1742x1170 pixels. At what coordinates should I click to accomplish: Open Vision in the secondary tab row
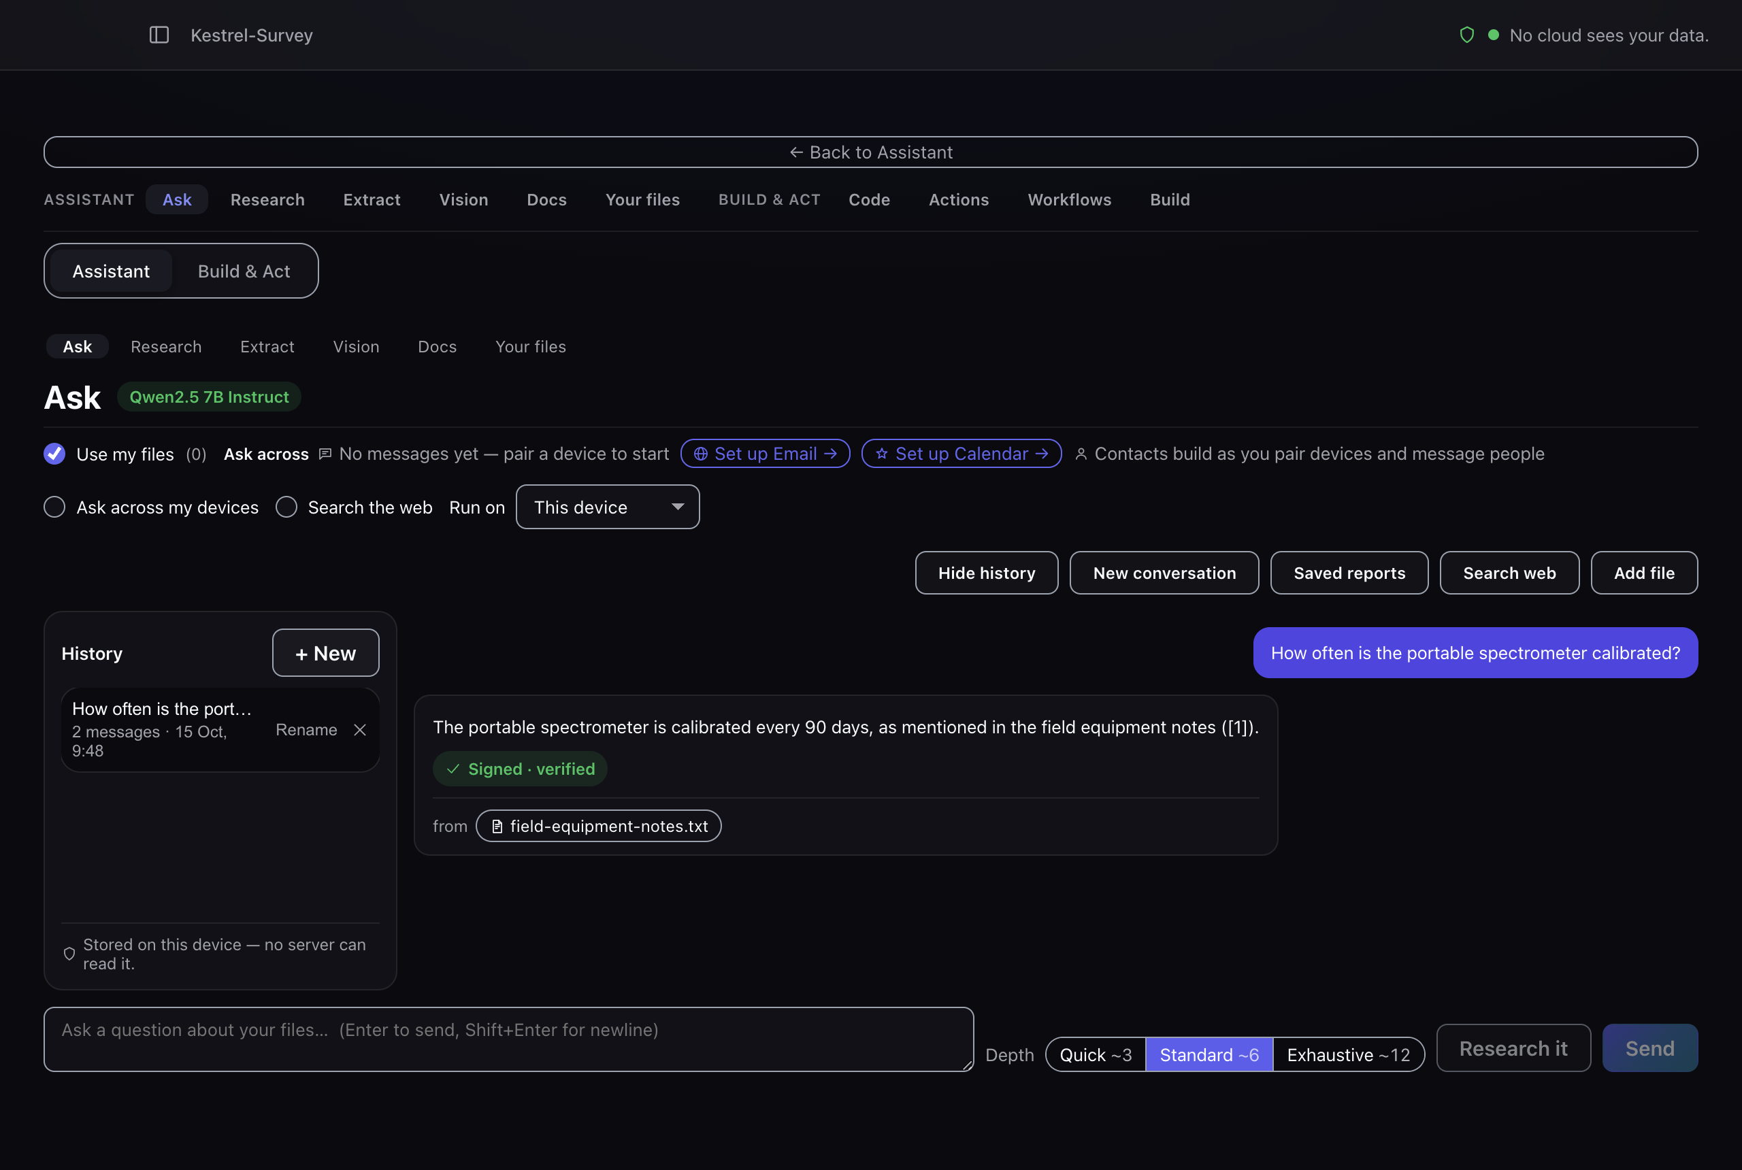point(356,347)
